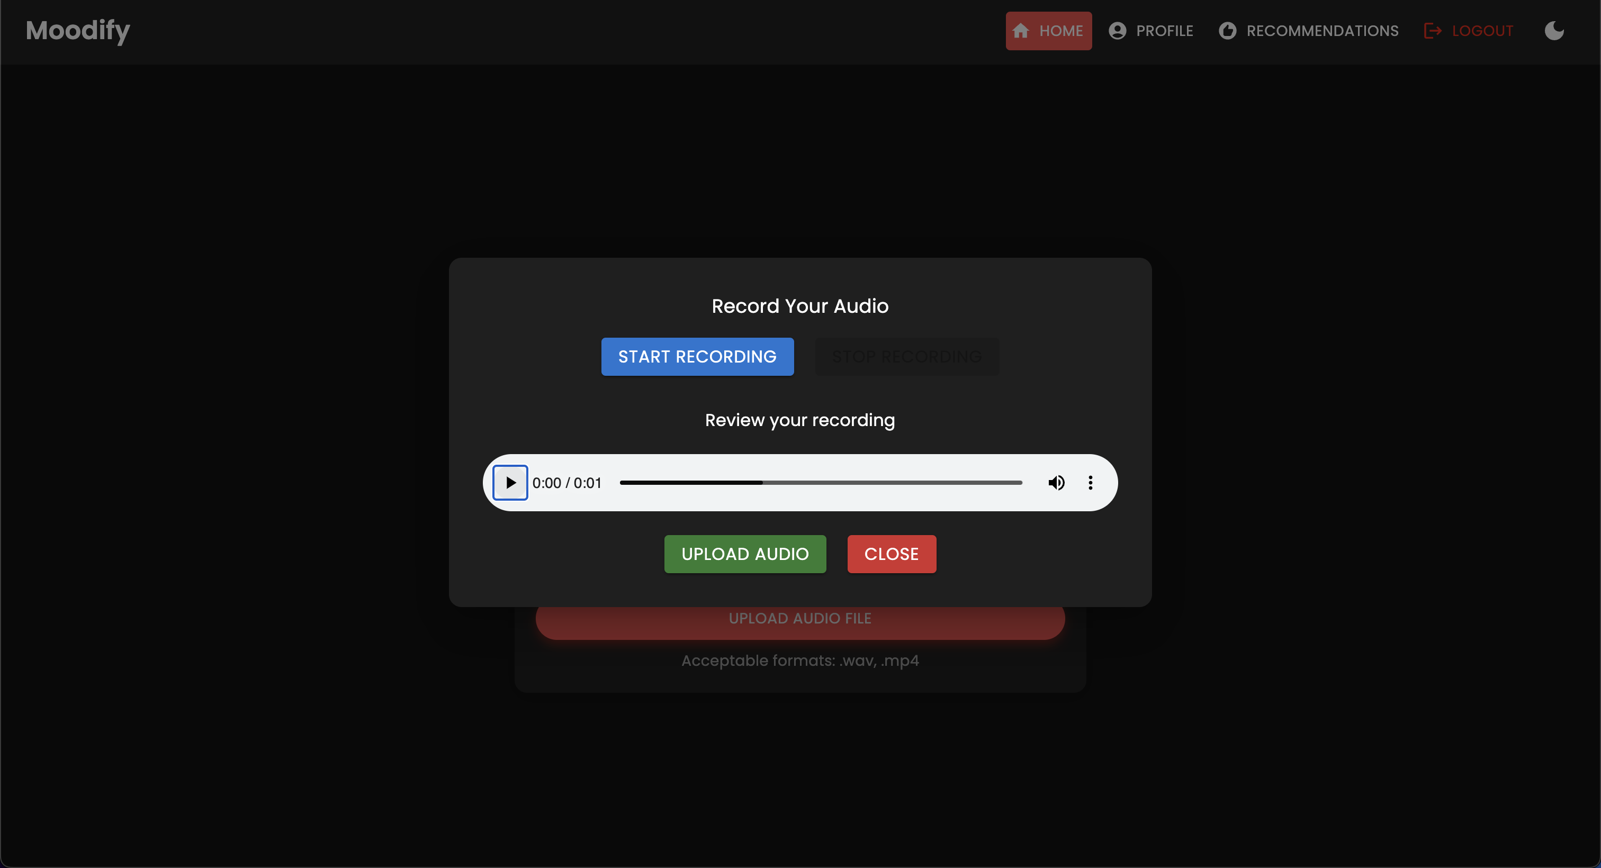Screen dimensions: 1601x868
Task: Click the Logout label text
Action: click(1482, 31)
